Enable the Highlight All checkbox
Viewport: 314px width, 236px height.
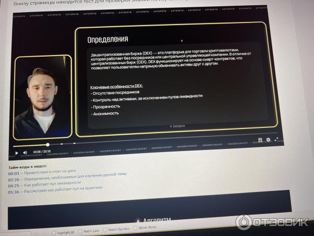click(54, 233)
